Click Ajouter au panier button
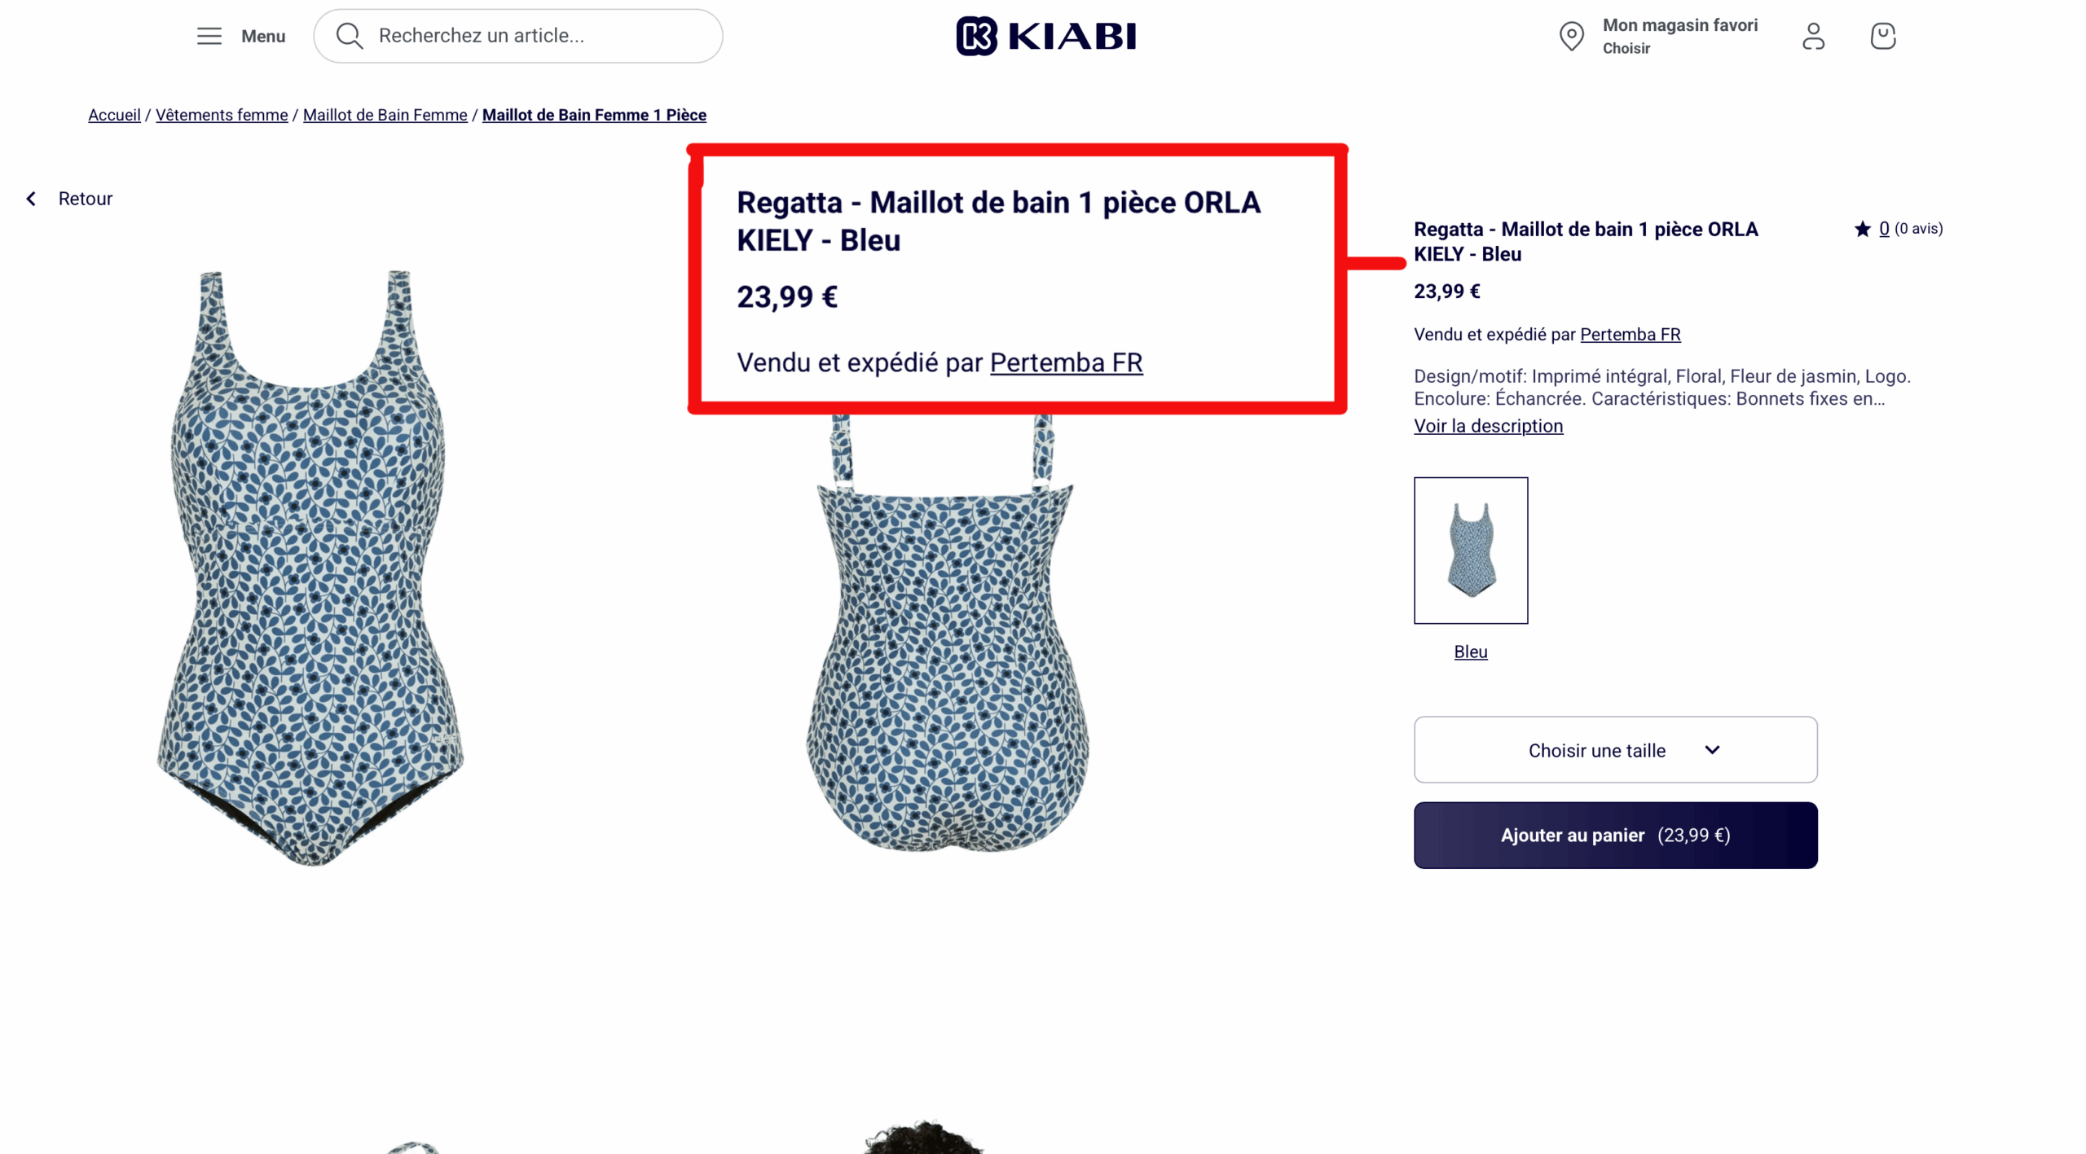 click(x=1614, y=835)
